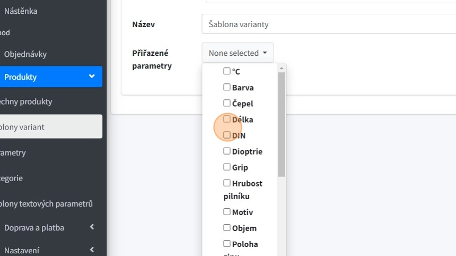Image resolution: width=456 pixels, height=256 pixels.
Task: Check the DIN parameter option
Action: tap(227, 135)
